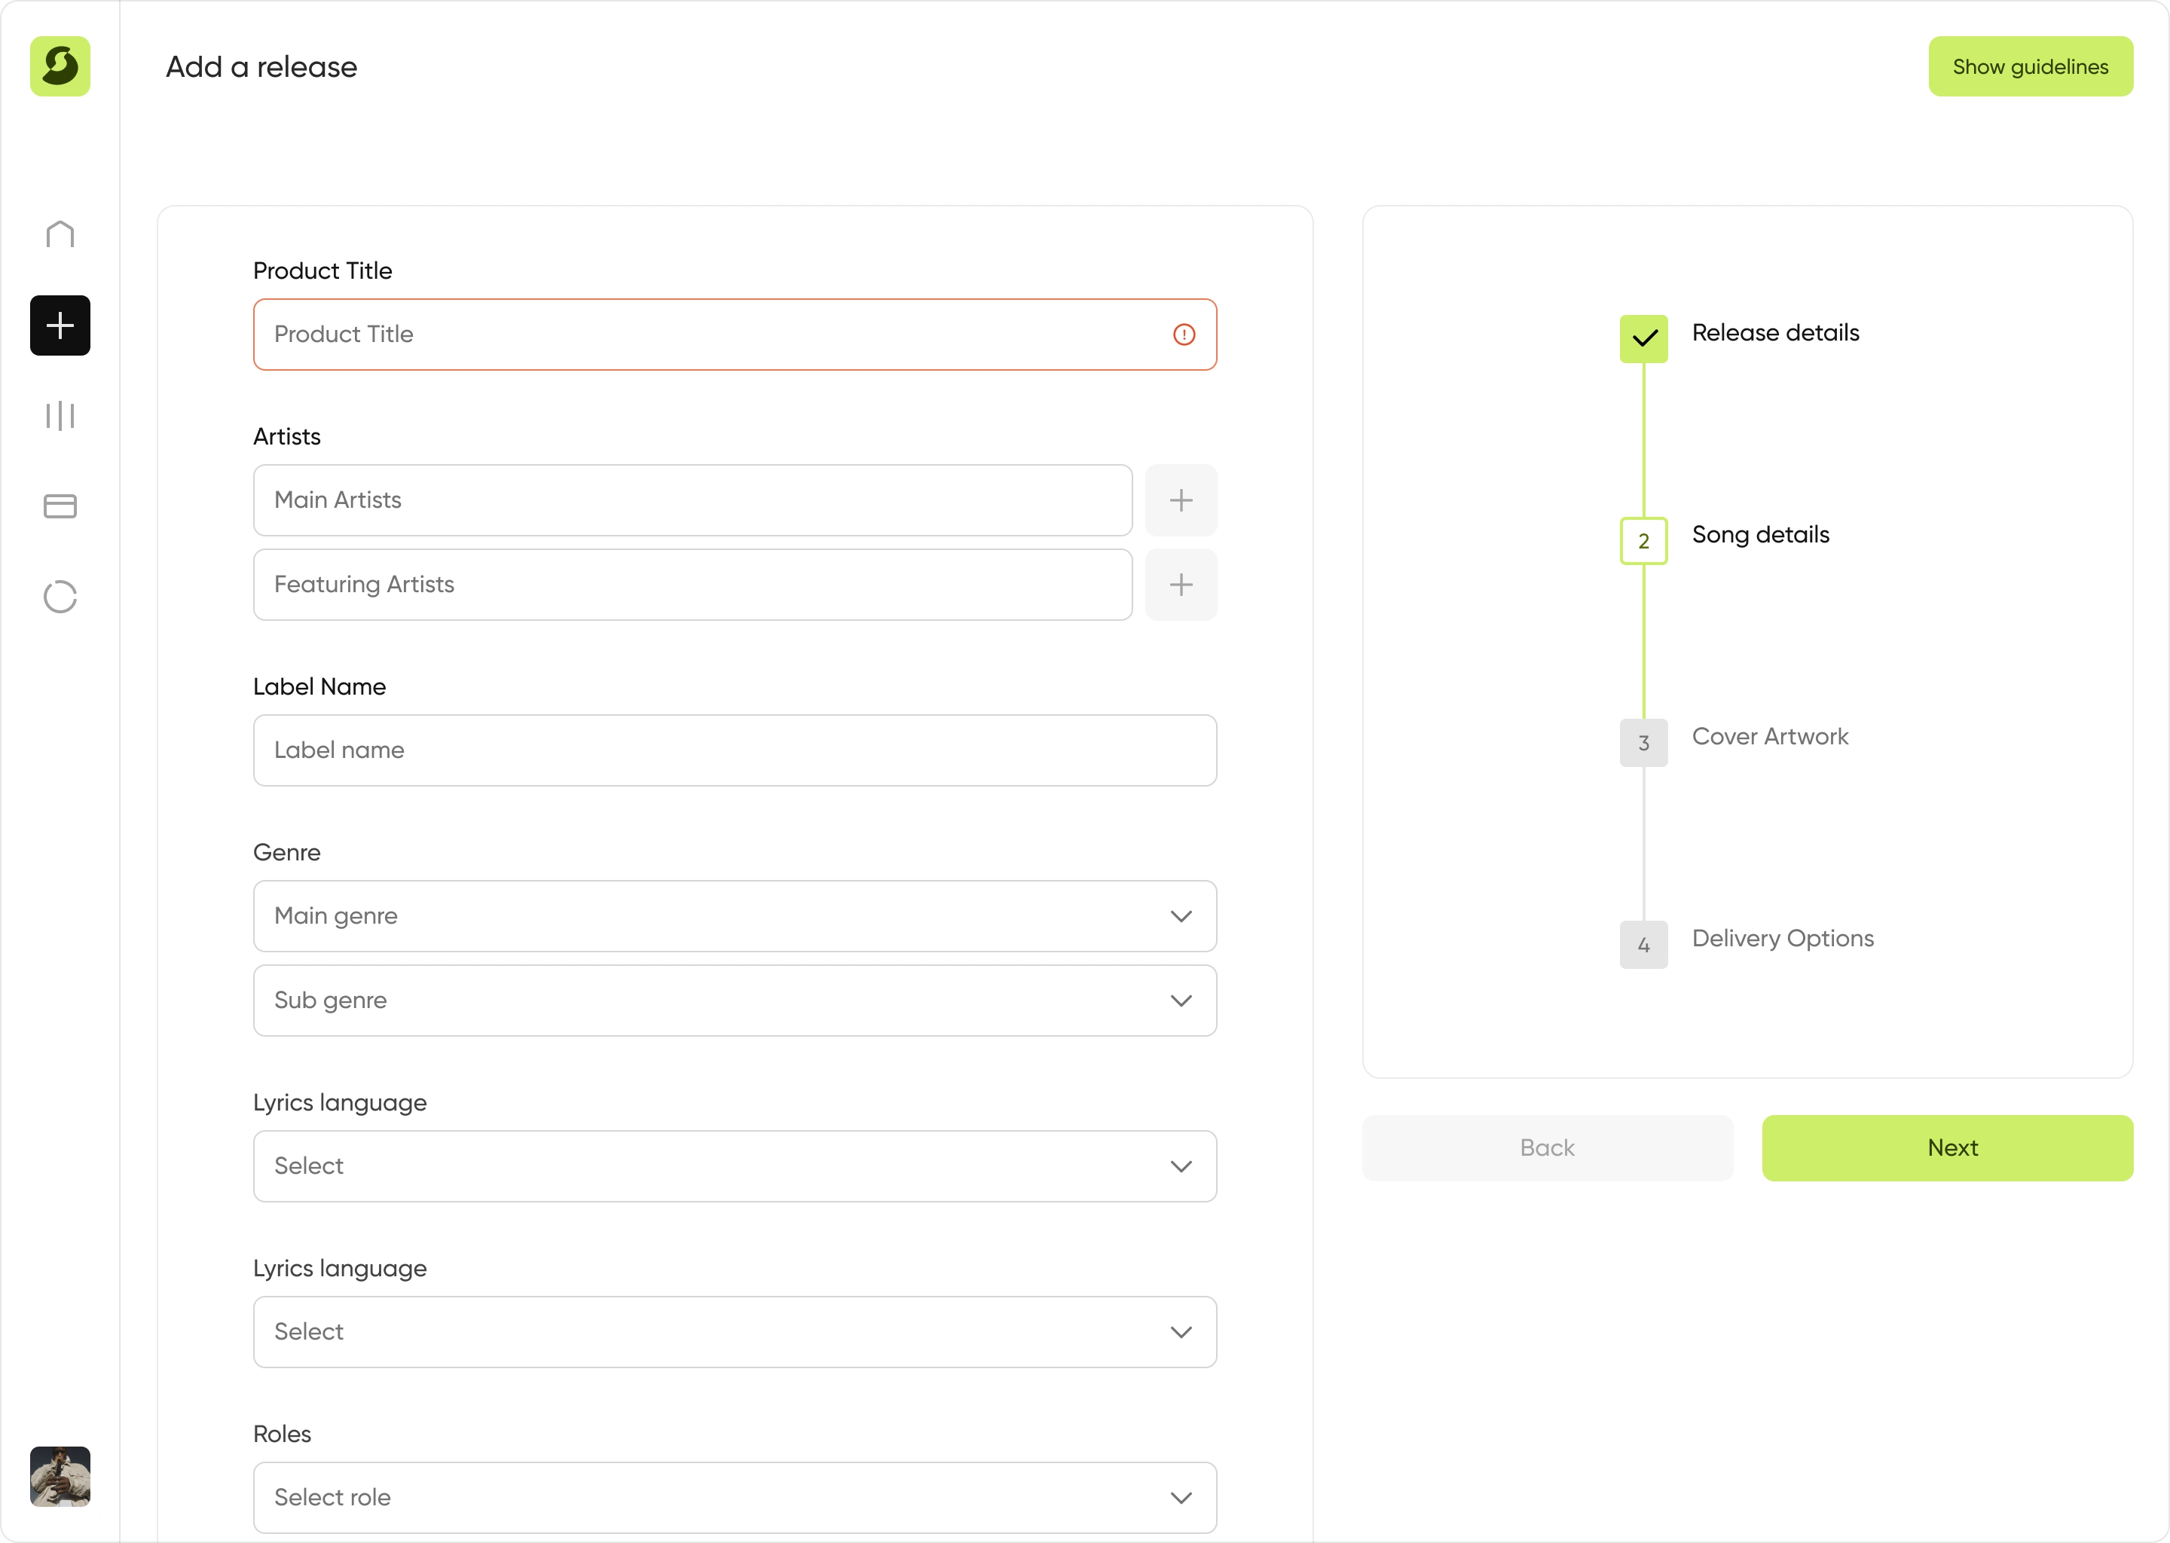
Task: Focus the Label name input field
Action: click(735, 750)
